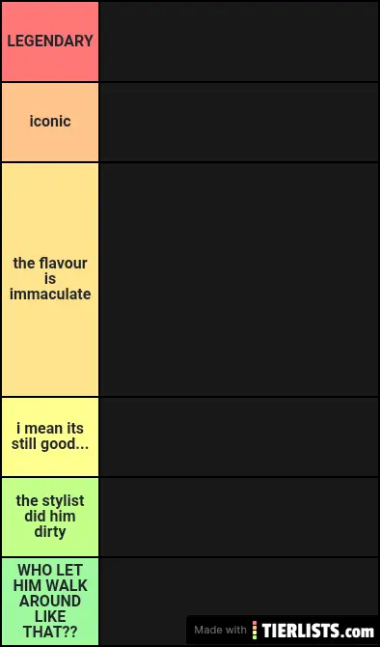Select 'WHO LET HIM WALK AROUND LIKE THAT??' label
The width and height of the screenshot is (380, 647).
(50, 602)
